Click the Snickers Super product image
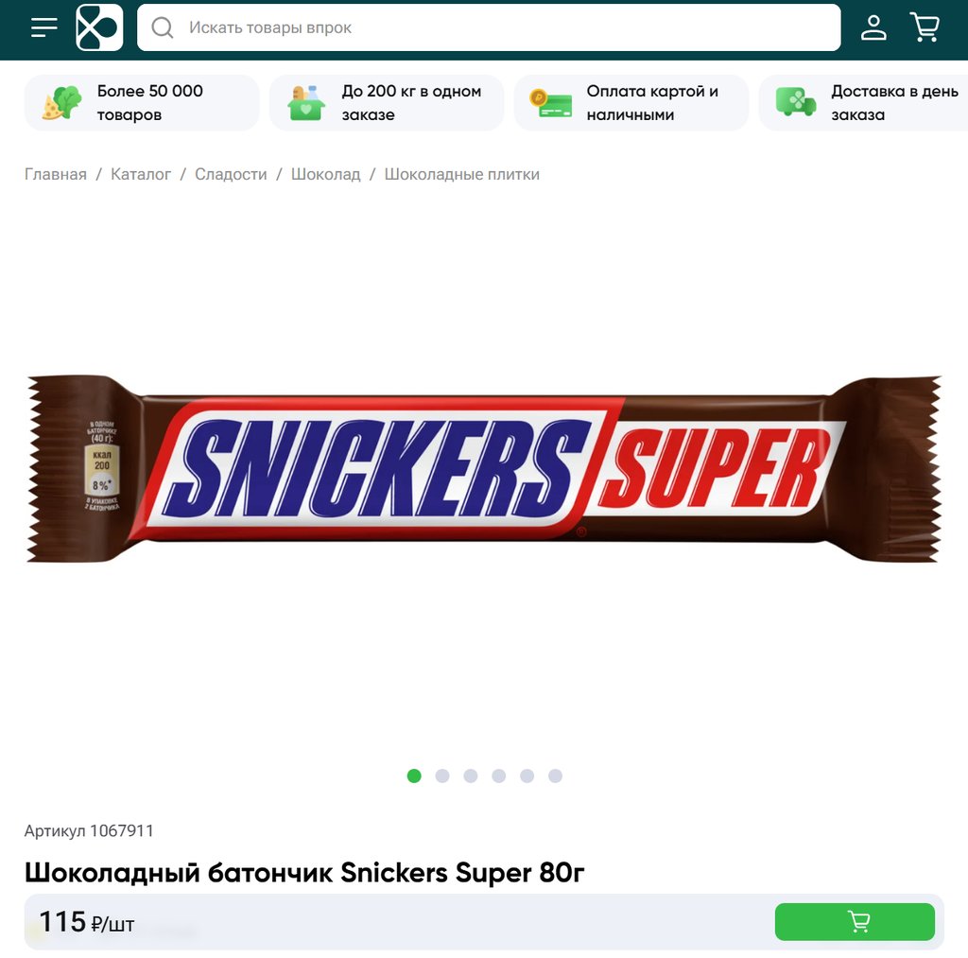968x958 pixels. coord(484,469)
